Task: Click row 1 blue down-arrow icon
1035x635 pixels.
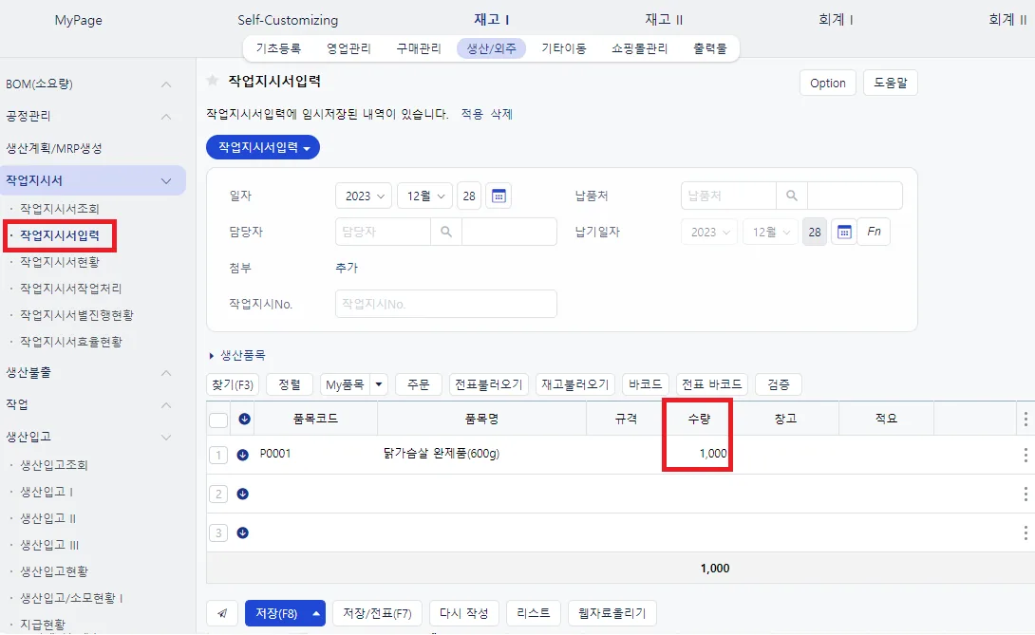Action: (x=243, y=455)
